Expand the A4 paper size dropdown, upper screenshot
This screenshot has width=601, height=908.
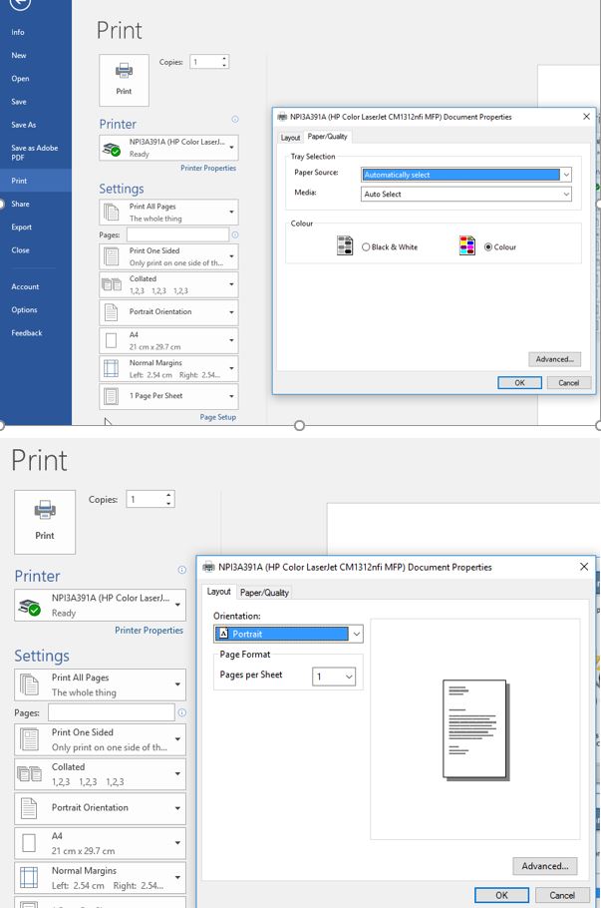[232, 340]
